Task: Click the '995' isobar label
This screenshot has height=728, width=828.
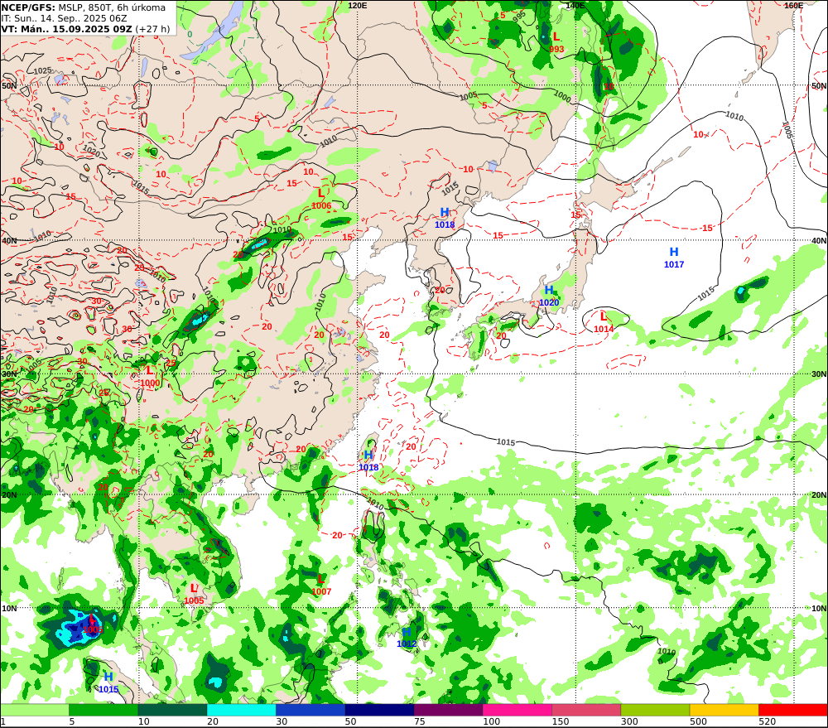Action: pos(519,17)
